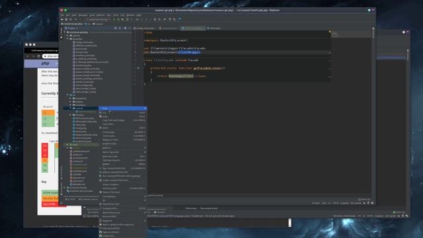This screenshot has height=238, width=423.
Task: Click the Show History clock icon
Action: (x=155, y=19)
